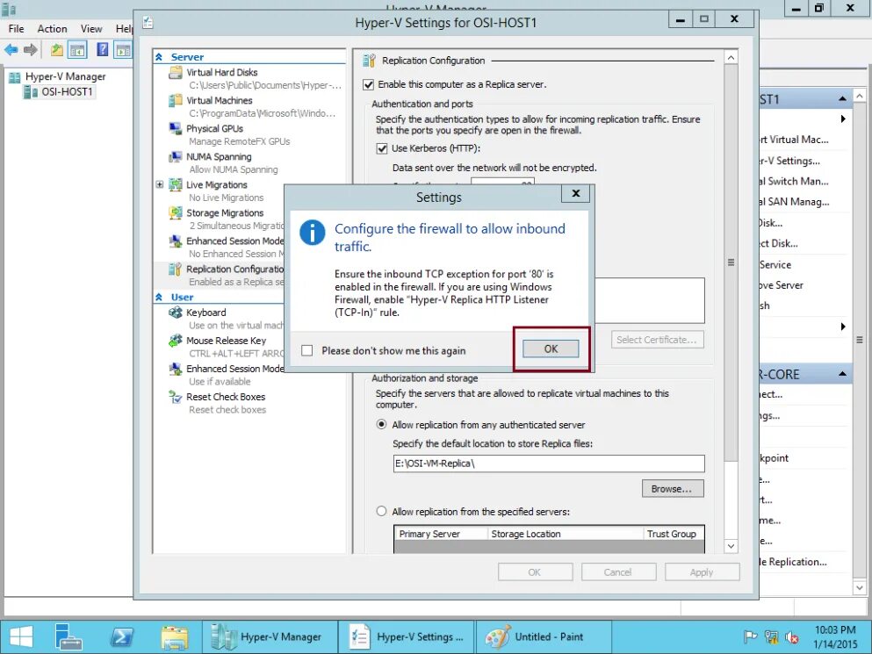Click the Select Certificate... button
The height and width of the screenshot is (654, 872).
click(x=657, y=340)
